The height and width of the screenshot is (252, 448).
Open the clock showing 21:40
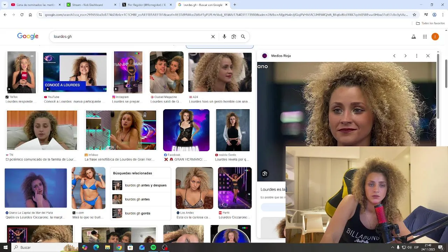(428, 247)
